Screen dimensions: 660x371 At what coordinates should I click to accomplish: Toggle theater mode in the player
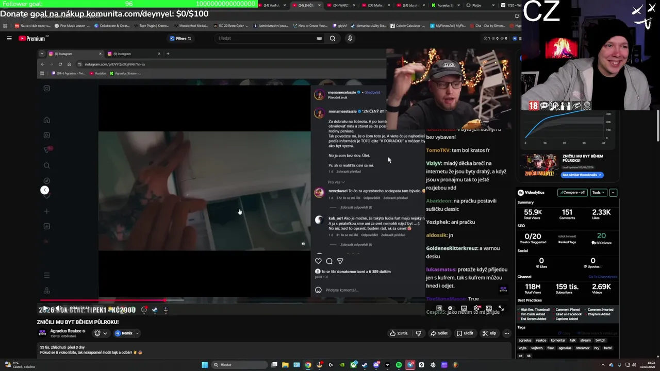tap(489, 309)
